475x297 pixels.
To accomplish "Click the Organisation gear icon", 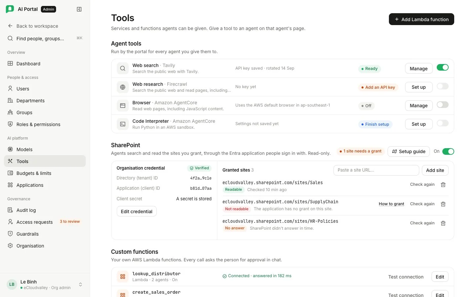I will coord(10,246).
